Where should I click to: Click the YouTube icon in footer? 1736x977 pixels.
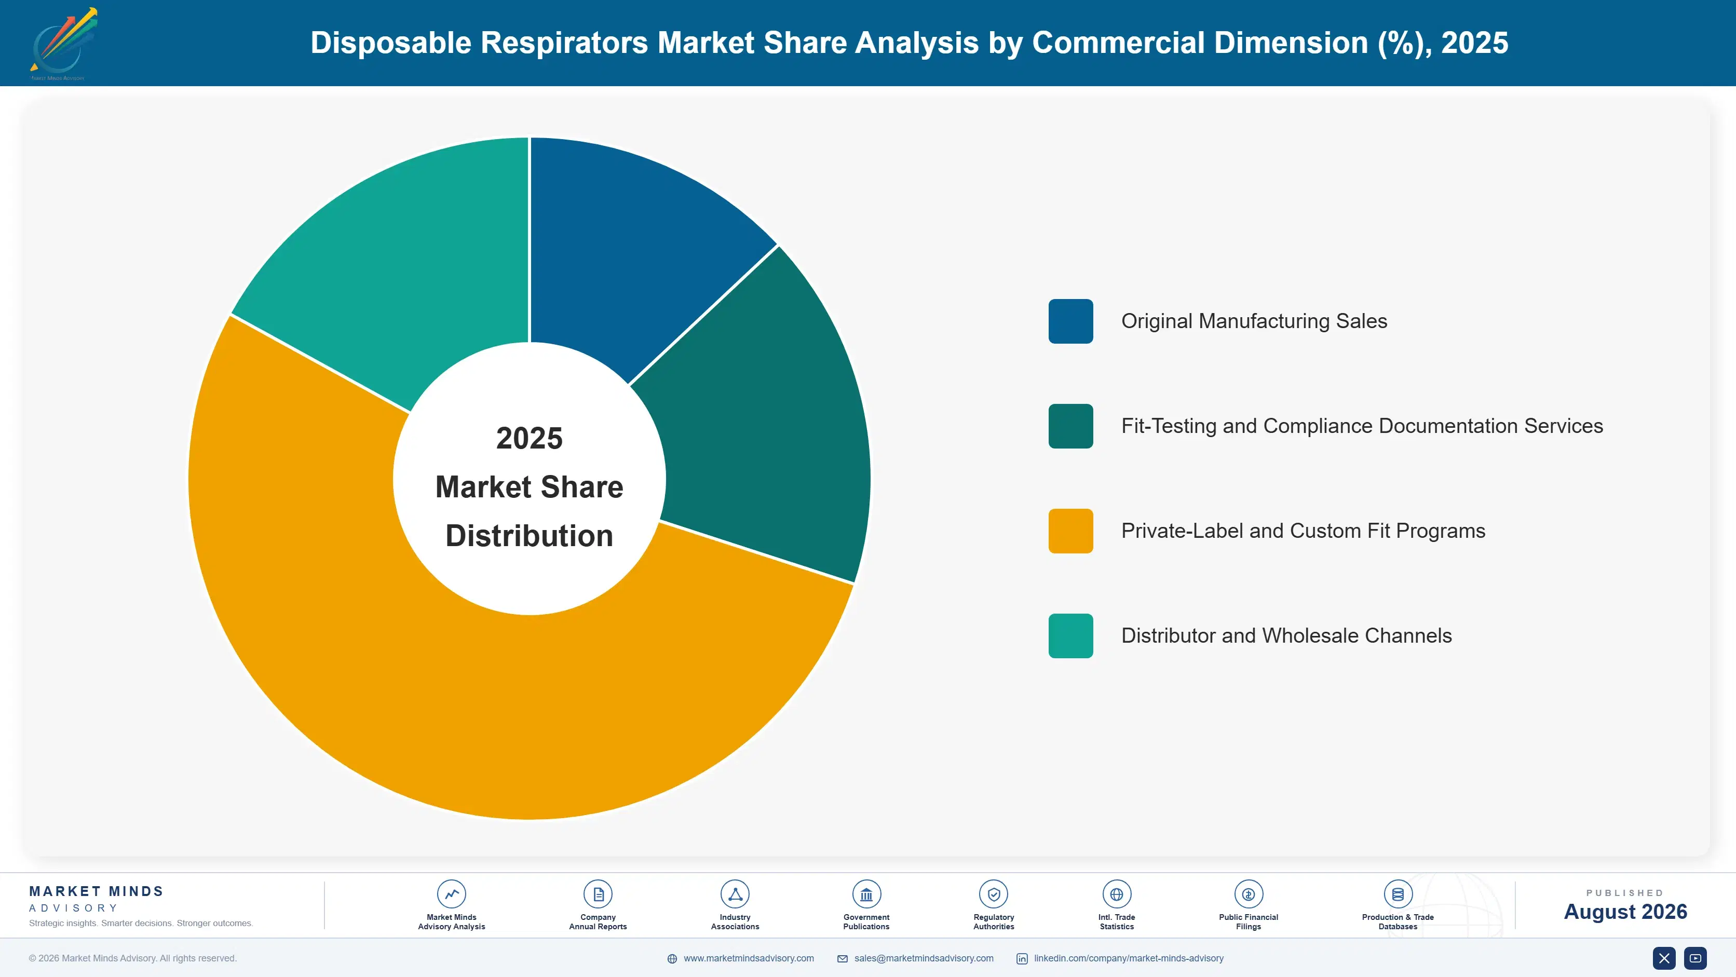point(1696,958)
